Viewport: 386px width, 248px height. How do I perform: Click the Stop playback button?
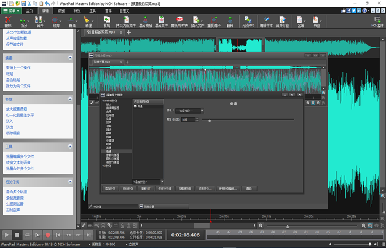point(18,235)
